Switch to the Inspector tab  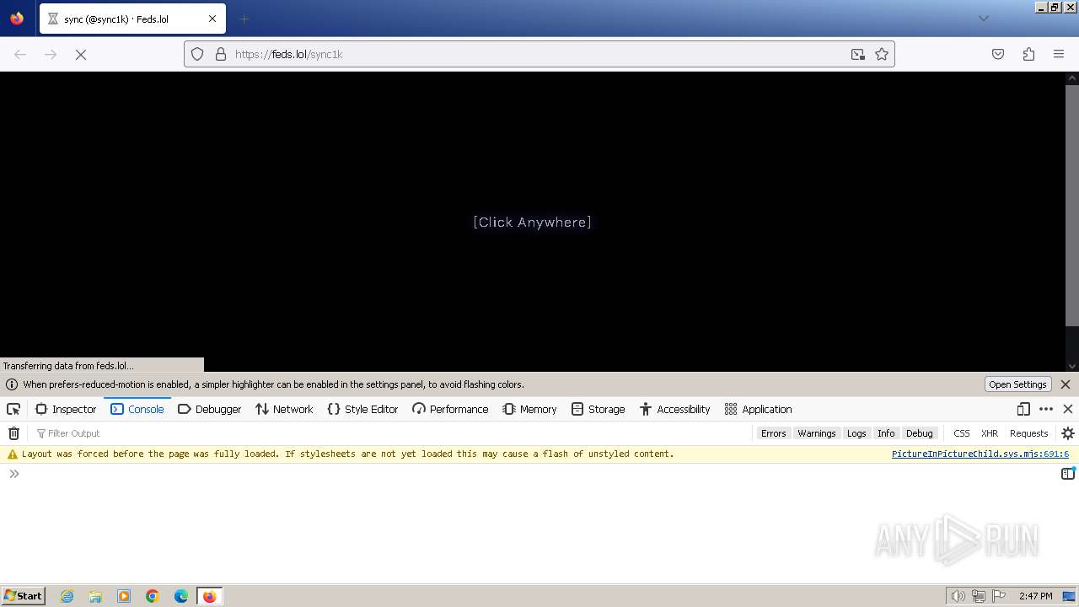point(66,409)
